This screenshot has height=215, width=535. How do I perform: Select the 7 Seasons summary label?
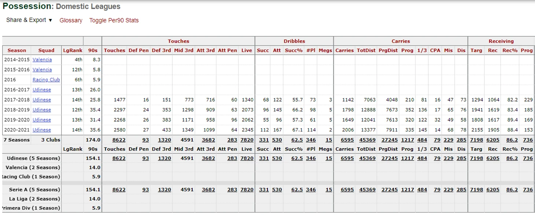(17, 140)
